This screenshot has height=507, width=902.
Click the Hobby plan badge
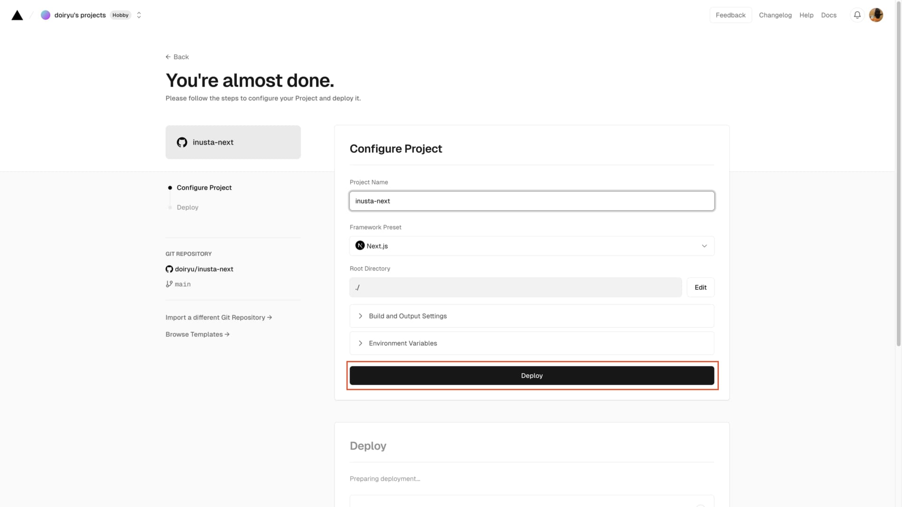click(x=120, y=15)
